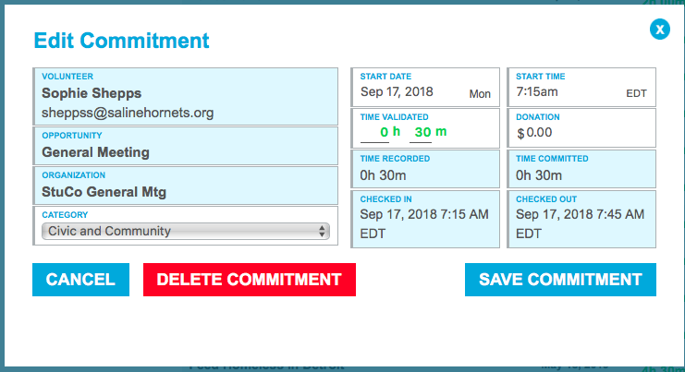Screen dimensions: 685x372
Task: Click the General Meeting opportunity field
Action: coord(95,152)
